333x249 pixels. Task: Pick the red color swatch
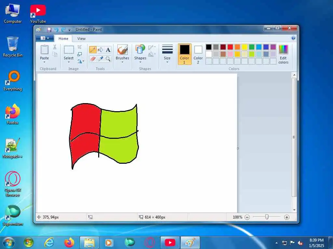point(230,47)
